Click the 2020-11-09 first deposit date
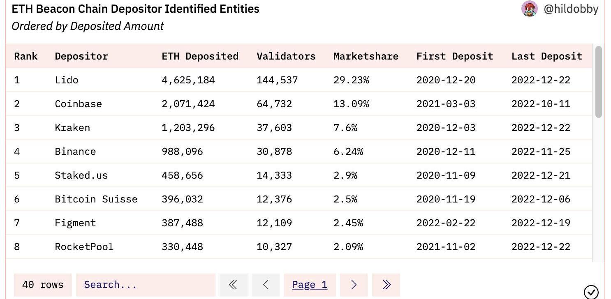 [x=446, y=175]
